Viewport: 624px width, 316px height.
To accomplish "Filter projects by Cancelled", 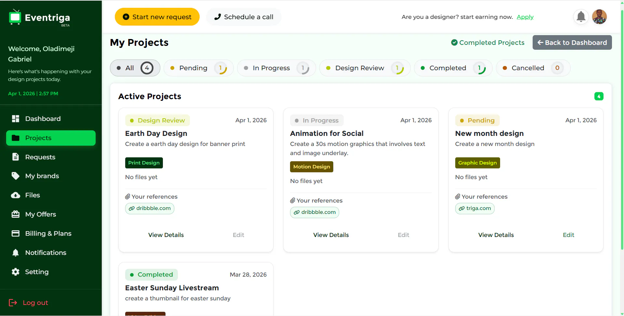I will click(x=533, y=68).
